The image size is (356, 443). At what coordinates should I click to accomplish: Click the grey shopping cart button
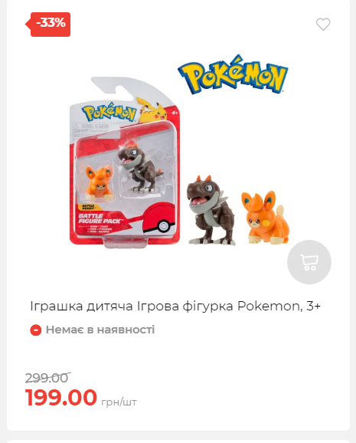click(309, 262)
